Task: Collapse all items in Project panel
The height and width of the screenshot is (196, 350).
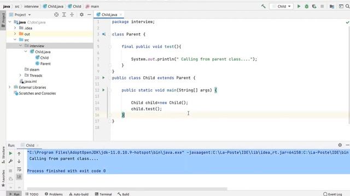Action: coord(72,15)
